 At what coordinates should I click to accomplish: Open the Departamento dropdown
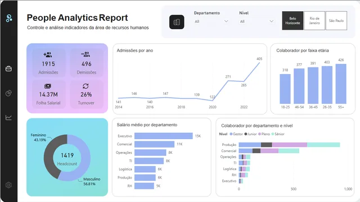pyautogui.click(x=211, y=21)
